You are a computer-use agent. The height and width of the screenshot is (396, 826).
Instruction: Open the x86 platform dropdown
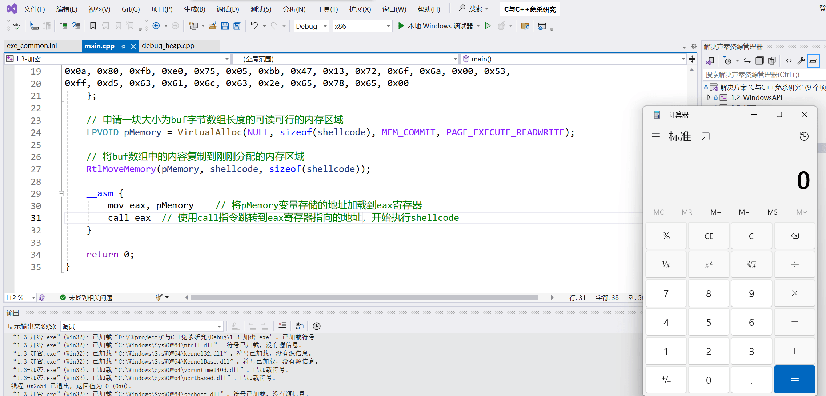[388, 26]
